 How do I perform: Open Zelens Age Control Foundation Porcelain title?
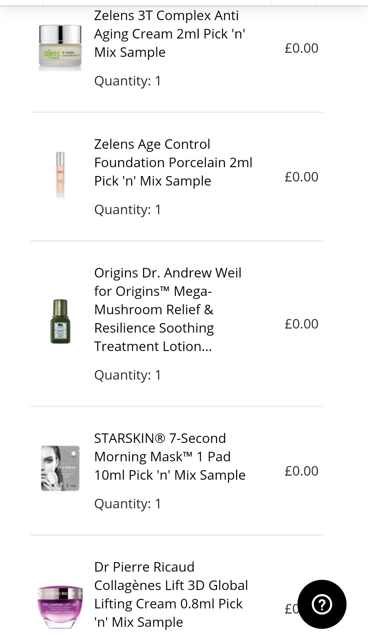(173, 162)
